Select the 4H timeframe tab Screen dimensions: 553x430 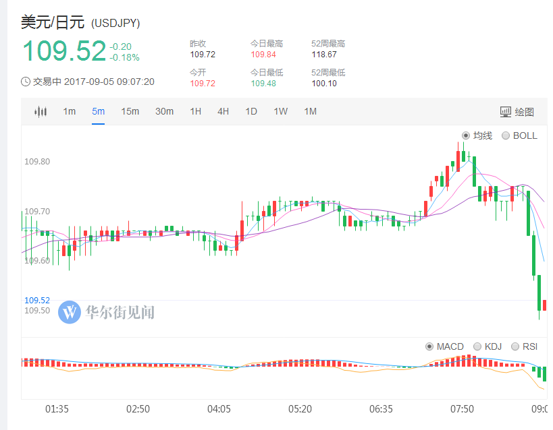tap(223, 112)
